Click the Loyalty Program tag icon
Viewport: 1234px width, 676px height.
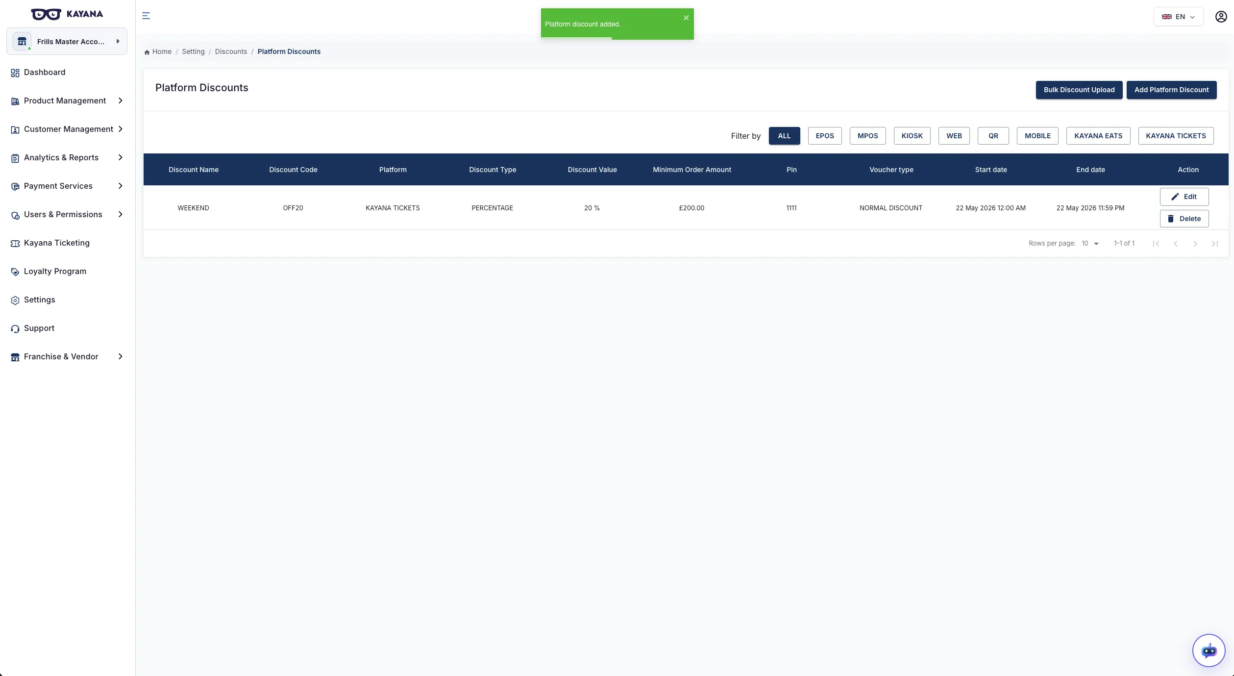pos(15,272)
